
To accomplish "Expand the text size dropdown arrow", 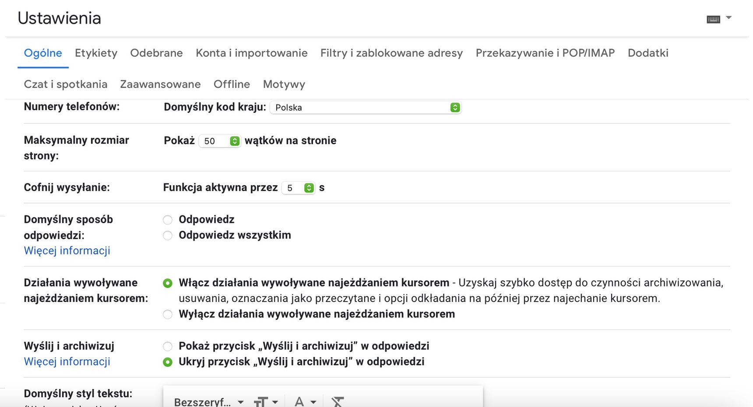I will [275, 402].
